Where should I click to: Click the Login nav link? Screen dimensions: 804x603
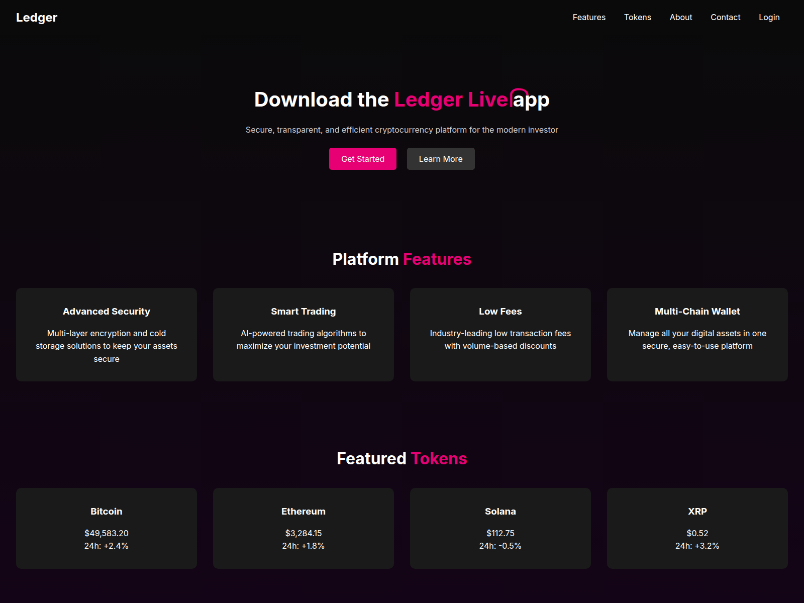click(769, 17)
